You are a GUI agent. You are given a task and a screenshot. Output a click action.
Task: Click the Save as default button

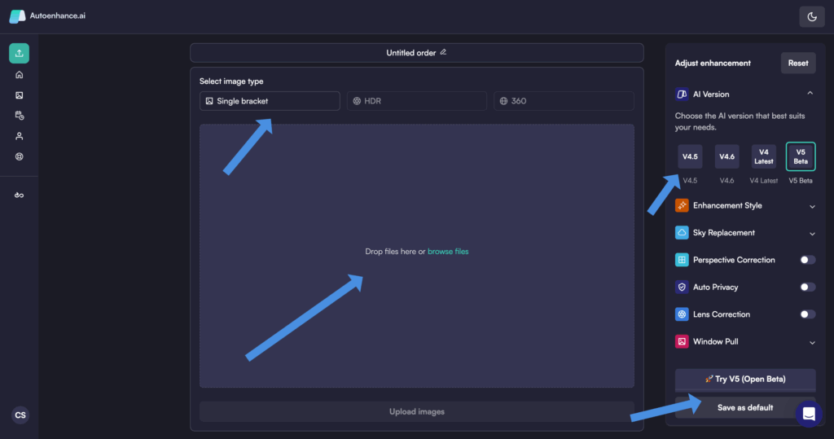point(744,407)
